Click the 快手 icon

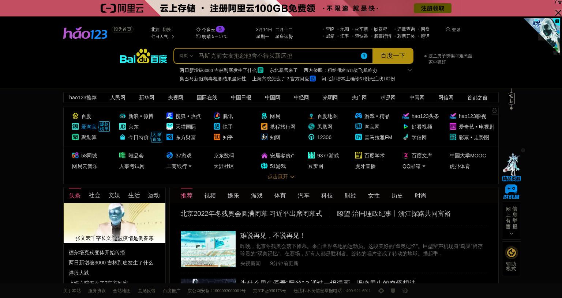[217, 126]
